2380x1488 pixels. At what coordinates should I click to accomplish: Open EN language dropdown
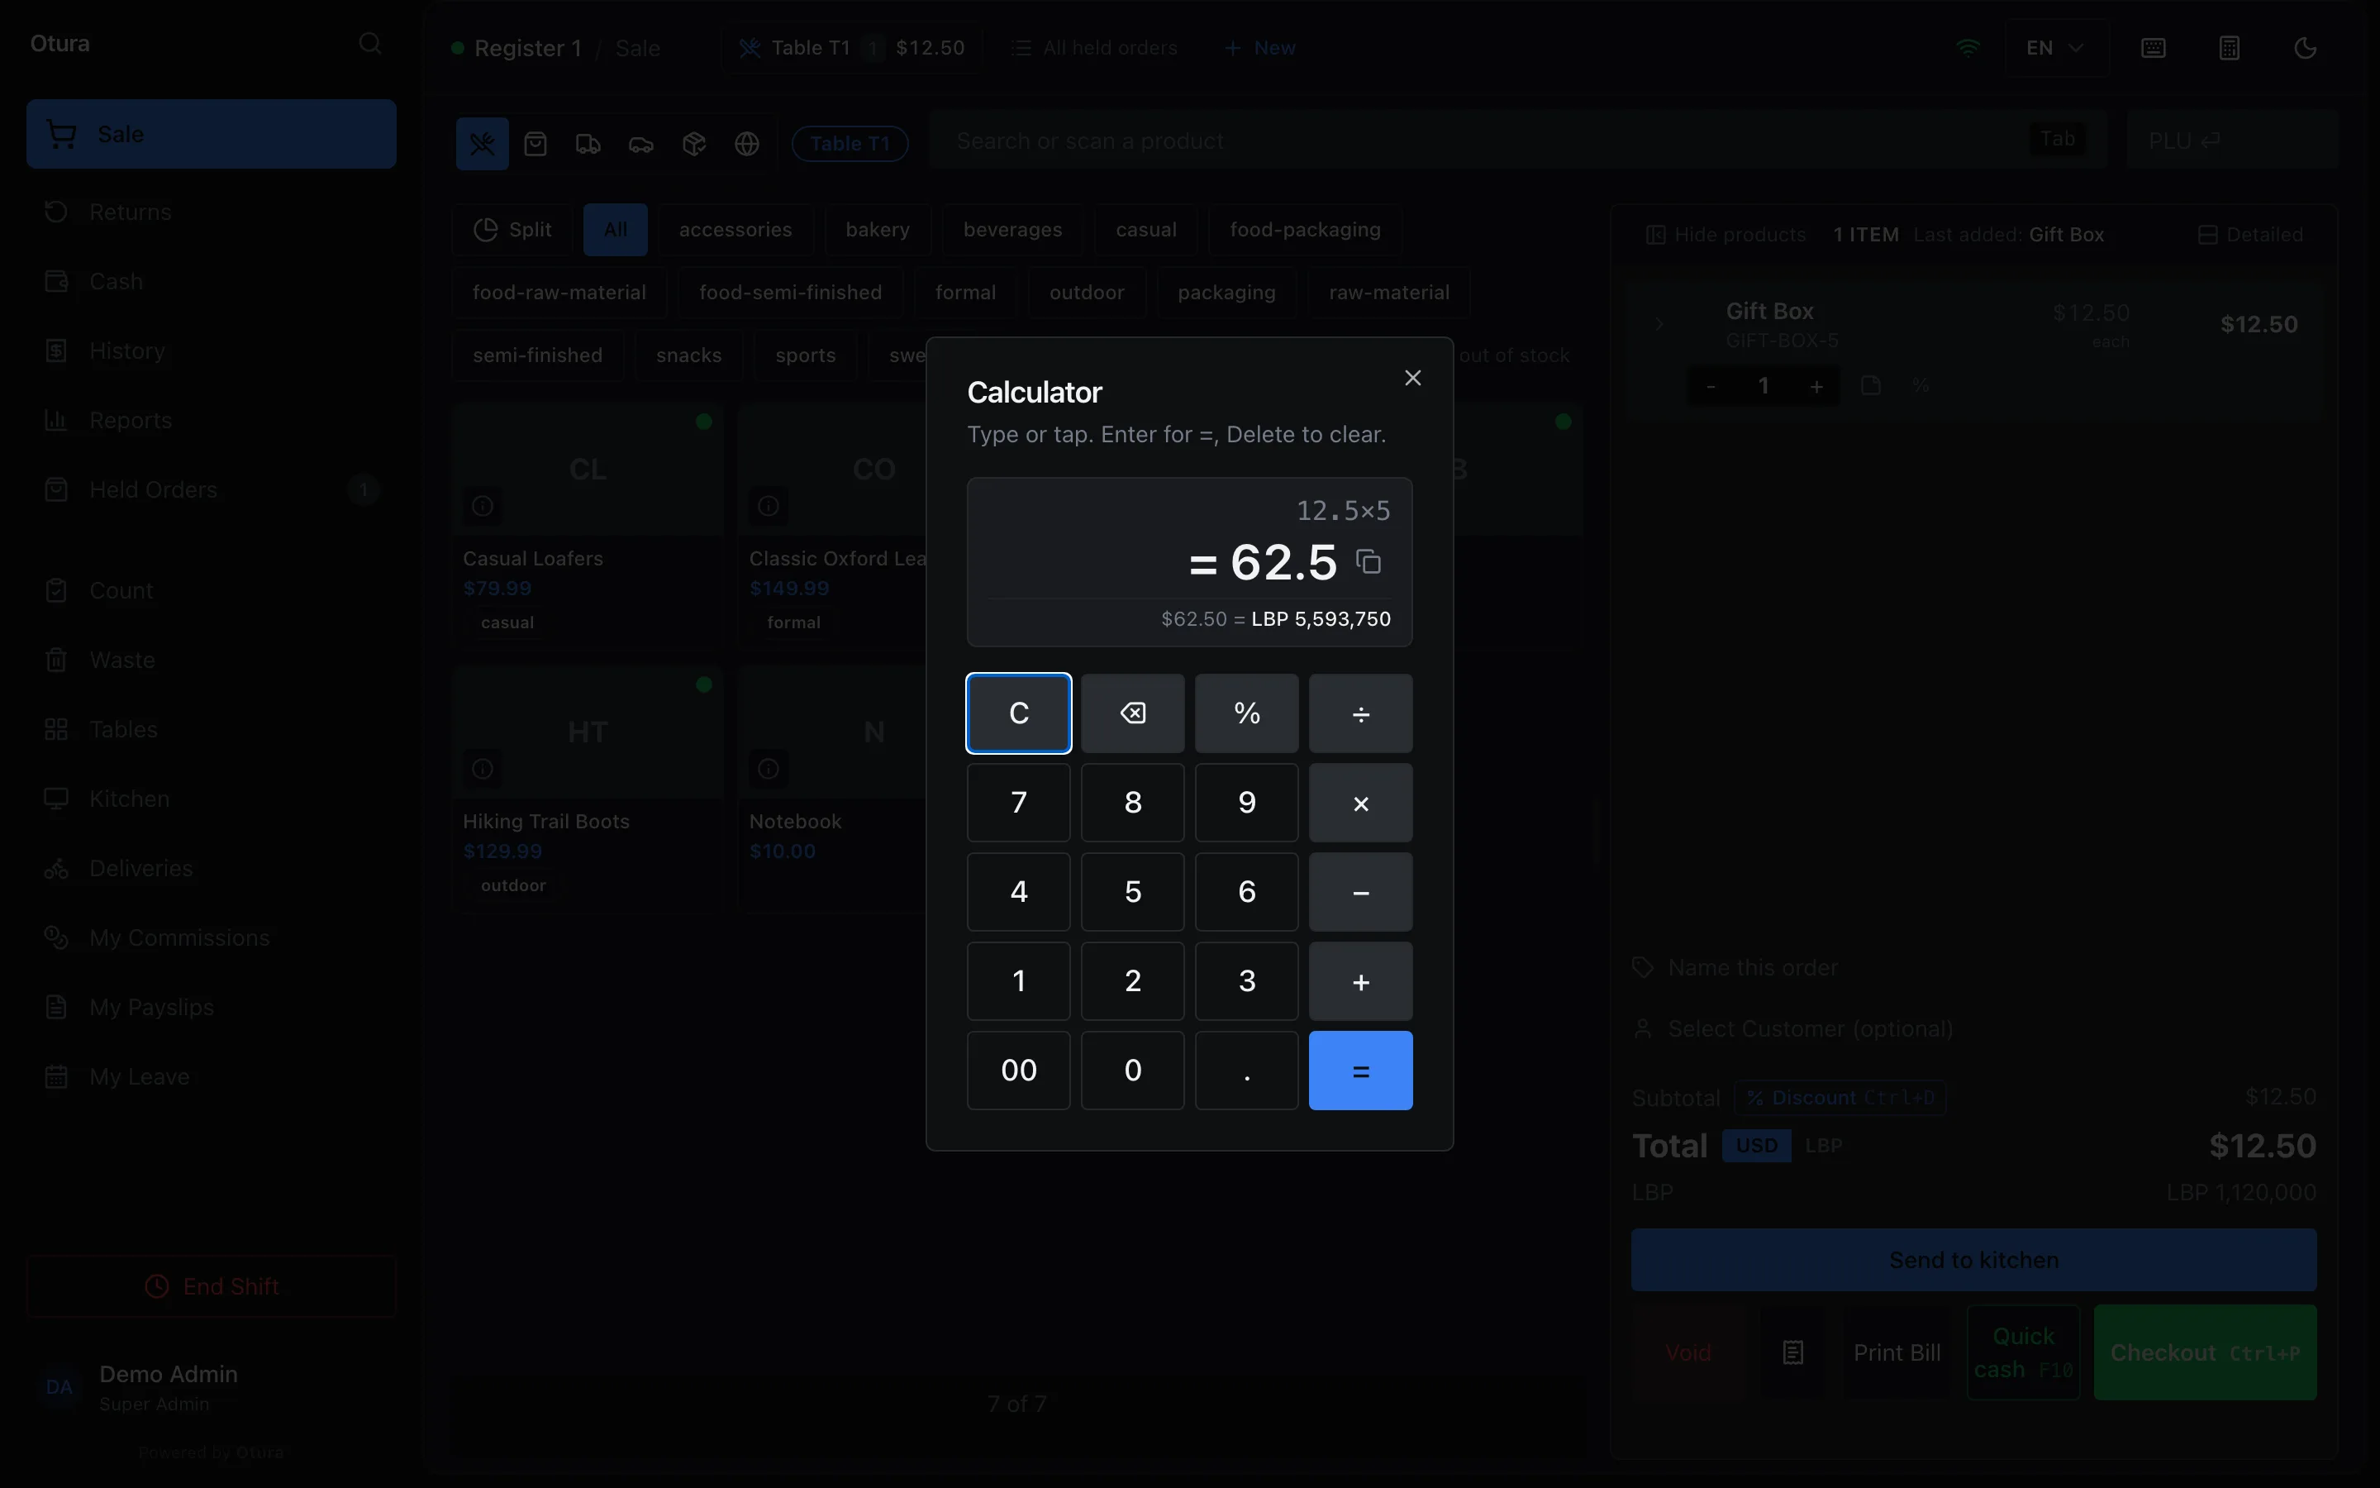(x=2055, y=48)
